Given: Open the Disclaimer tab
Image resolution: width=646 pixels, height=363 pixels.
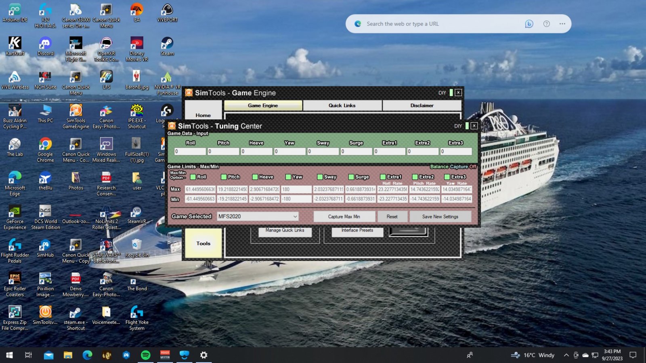Looking at the screenshot, I should pyautogui.click(x=422, y=106).
